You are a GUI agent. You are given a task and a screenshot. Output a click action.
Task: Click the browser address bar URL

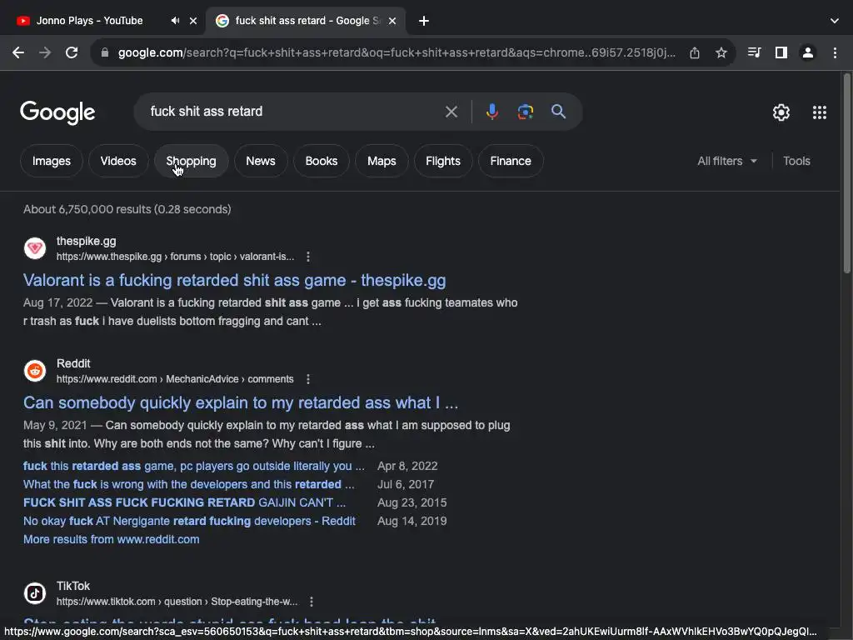coord(397,52)
